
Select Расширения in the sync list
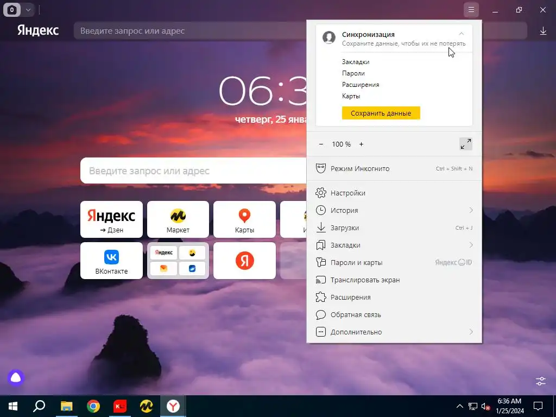click(x=361, y=84)
